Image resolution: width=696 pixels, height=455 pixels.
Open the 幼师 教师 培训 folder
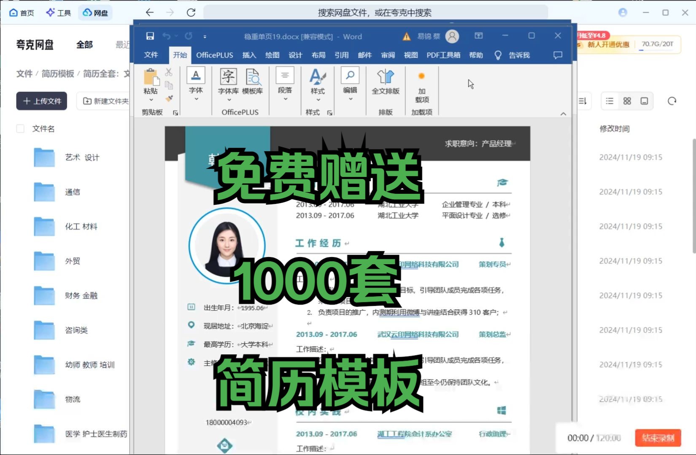[x=90, y=364]
